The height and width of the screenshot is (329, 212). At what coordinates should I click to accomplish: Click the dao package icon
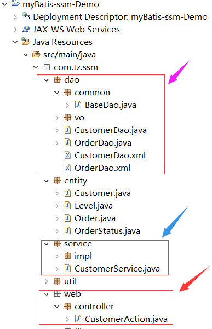coord(57,80)
